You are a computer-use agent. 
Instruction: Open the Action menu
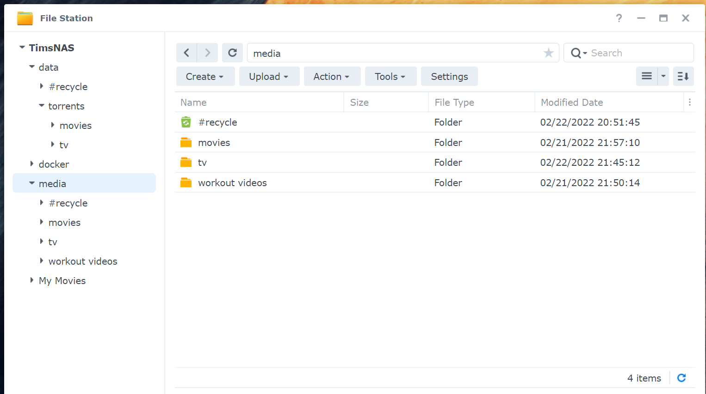pos(332,76)
